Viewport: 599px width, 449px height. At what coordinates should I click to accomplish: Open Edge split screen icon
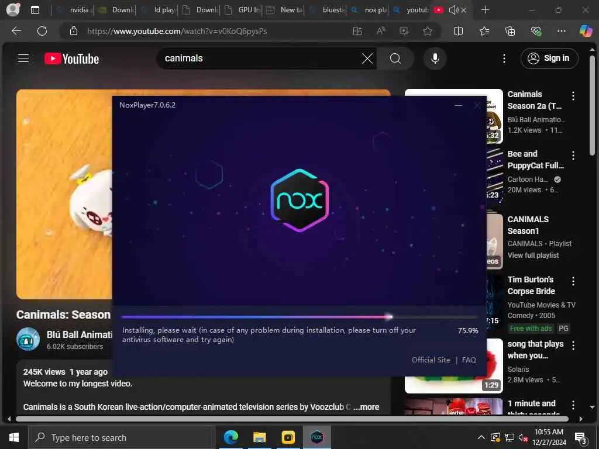point(458,32)
